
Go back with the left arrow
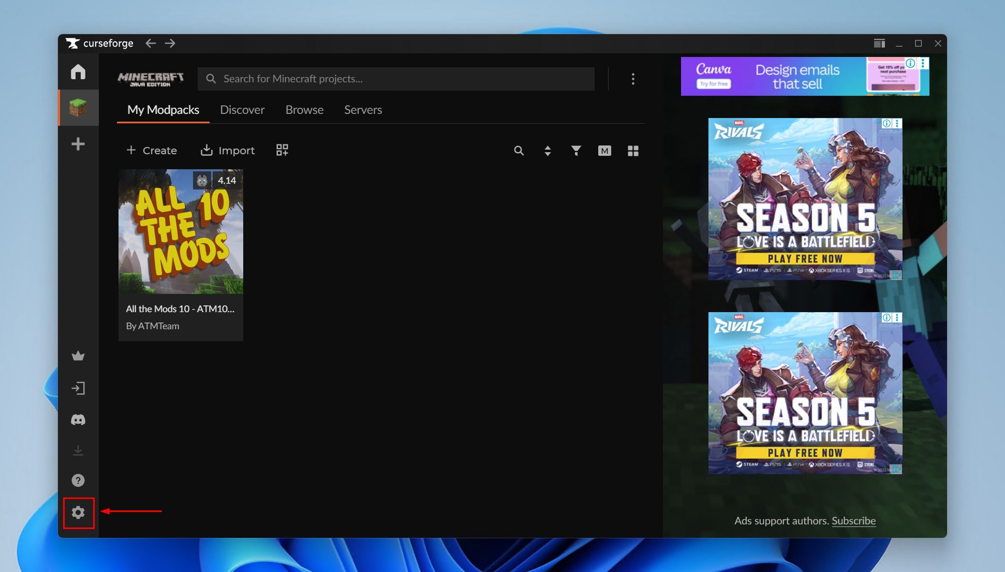point(151,43)
